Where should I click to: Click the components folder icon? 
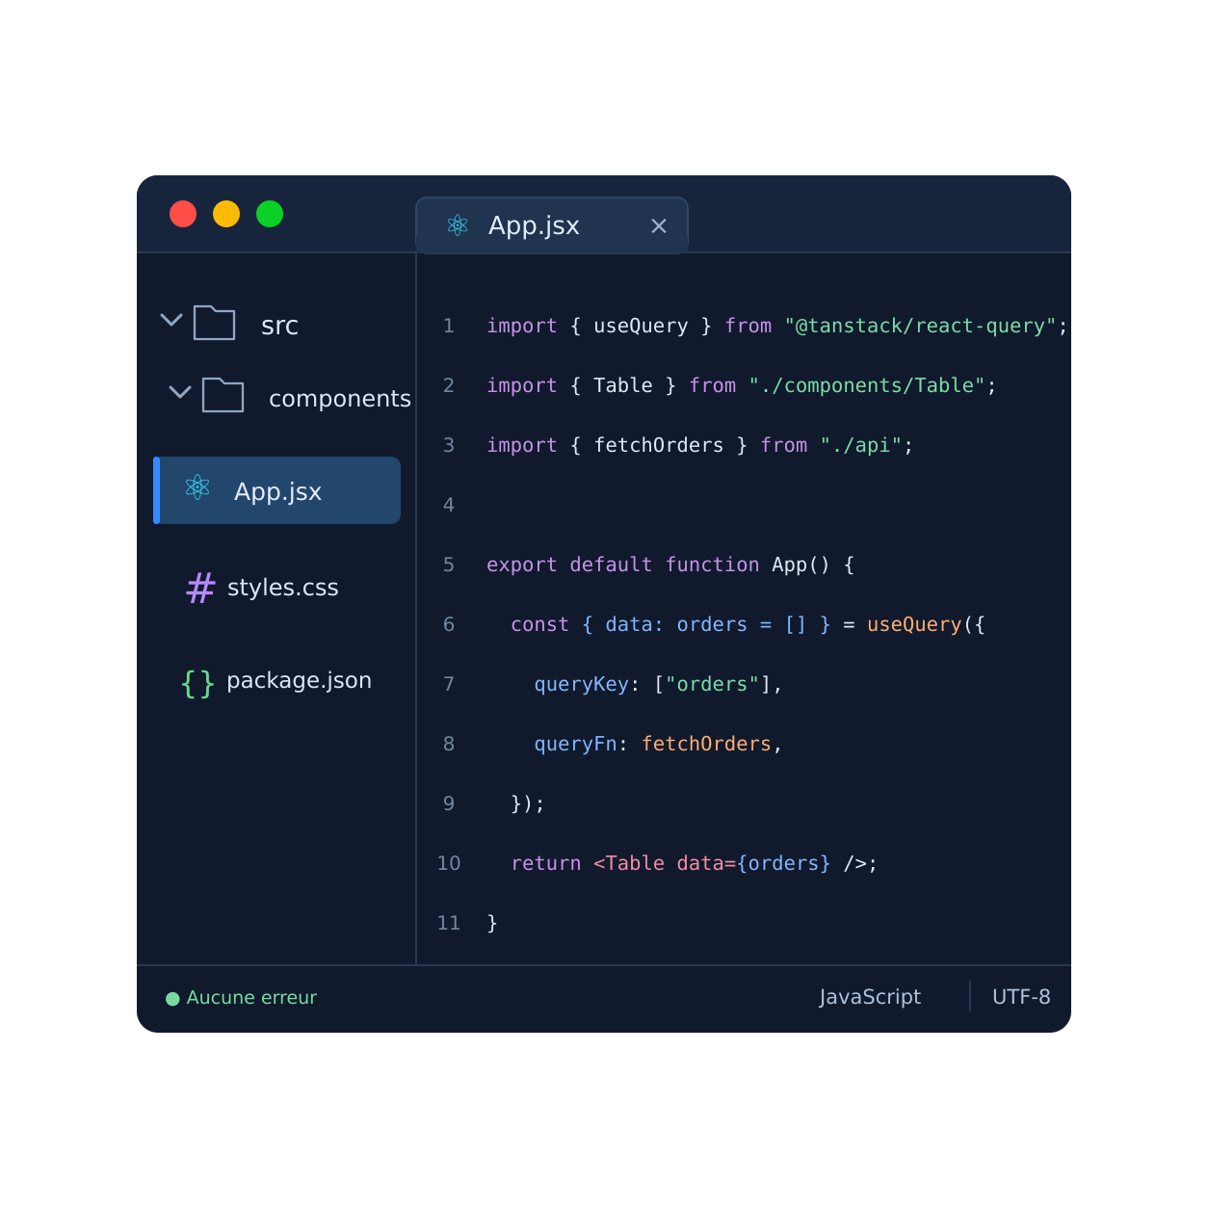[x=223, y=395]
